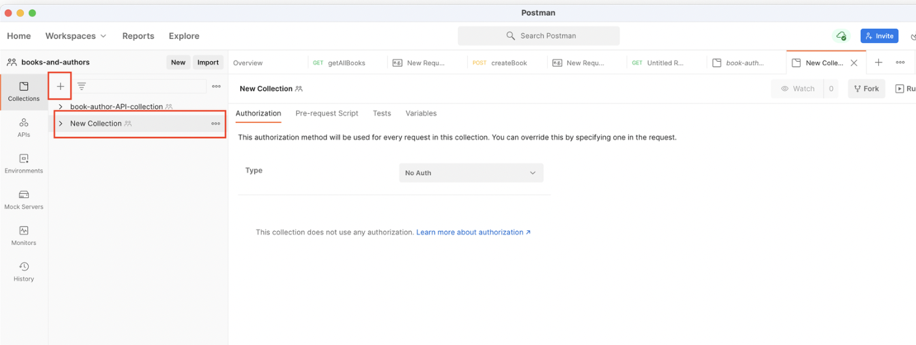Open the Environments sidebar section
The height and width of the screenshot is (345, 916).
(x=24, y=163)
